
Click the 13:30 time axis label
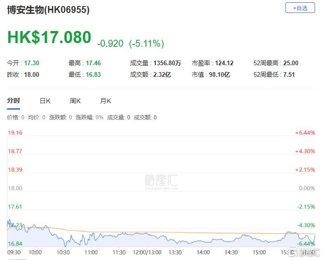point(175,252)
